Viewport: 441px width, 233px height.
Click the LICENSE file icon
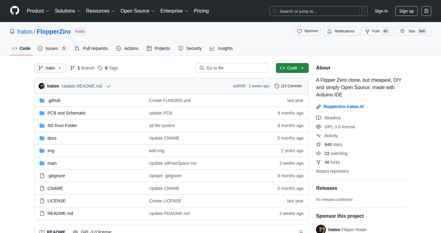tap(42, 201)
